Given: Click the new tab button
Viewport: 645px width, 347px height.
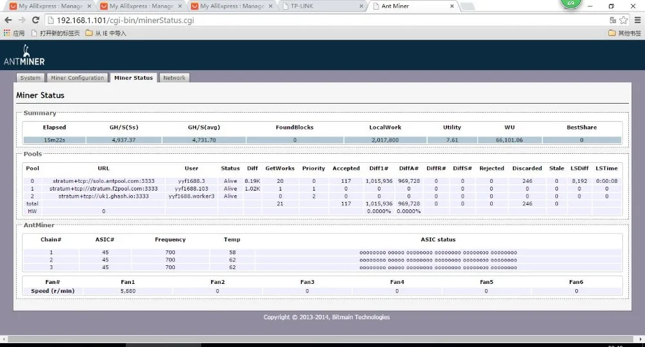Looking at the screenshot, I should coord(467,6).
